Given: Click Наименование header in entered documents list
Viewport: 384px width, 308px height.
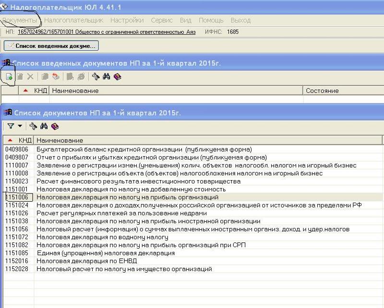Looking at the screenshot, I should (x=176, y=91).
